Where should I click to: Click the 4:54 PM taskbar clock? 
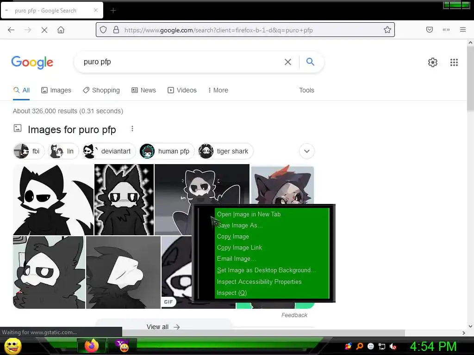pos(433,346)
